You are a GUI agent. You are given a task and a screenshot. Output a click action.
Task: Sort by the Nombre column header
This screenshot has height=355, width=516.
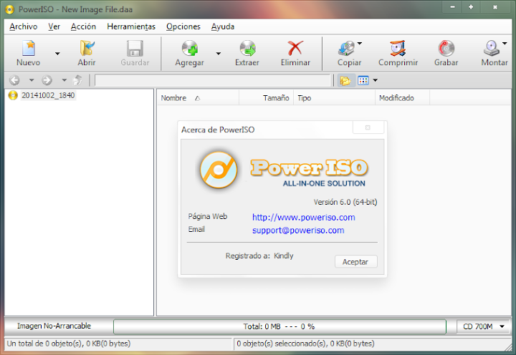click(x=198, y=98)
